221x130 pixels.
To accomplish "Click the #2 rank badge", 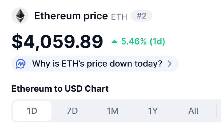I will click(x=141, y=16).
